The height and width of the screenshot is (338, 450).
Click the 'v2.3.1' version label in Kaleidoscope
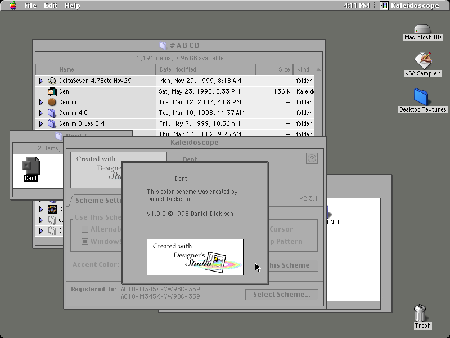point(308,198)
